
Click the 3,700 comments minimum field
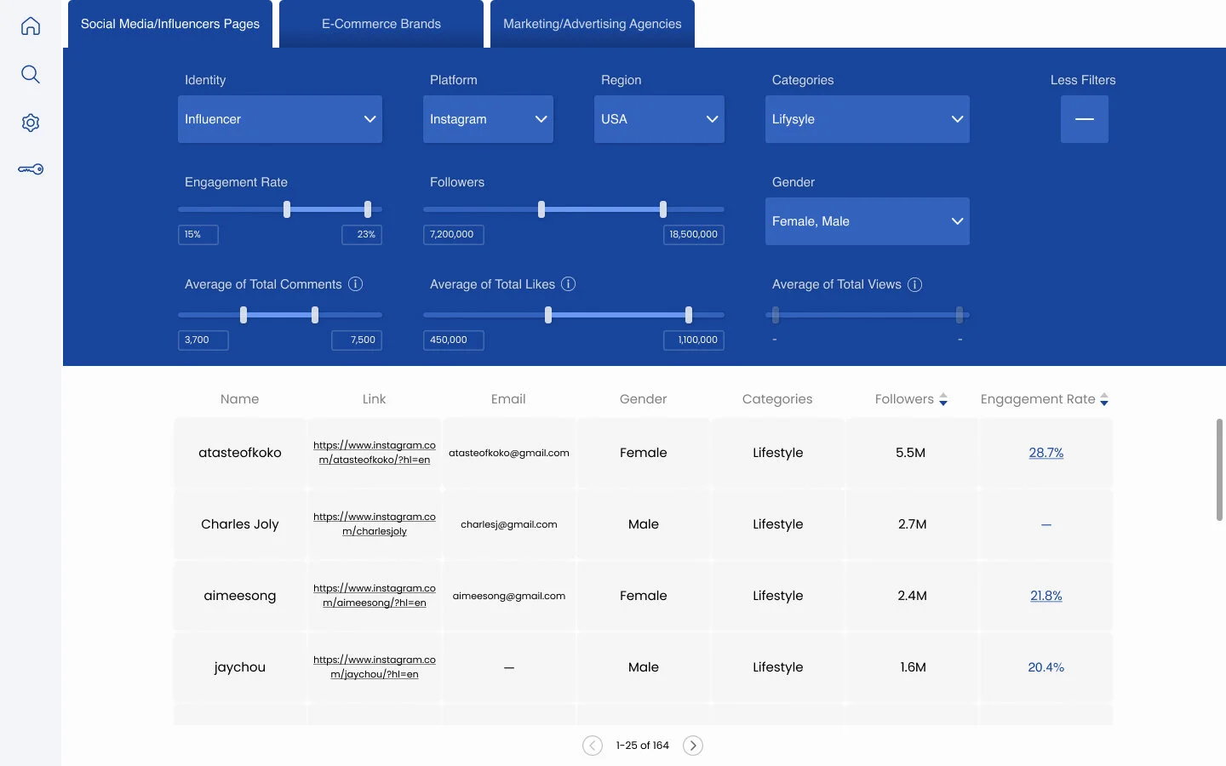click(x=203, y=340)
